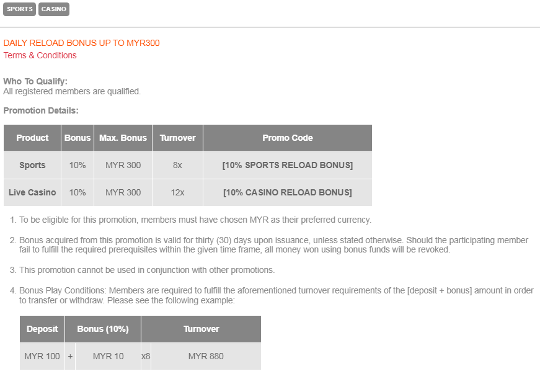
Task: Click the Live Casino product cell
Action: [32, 192]
